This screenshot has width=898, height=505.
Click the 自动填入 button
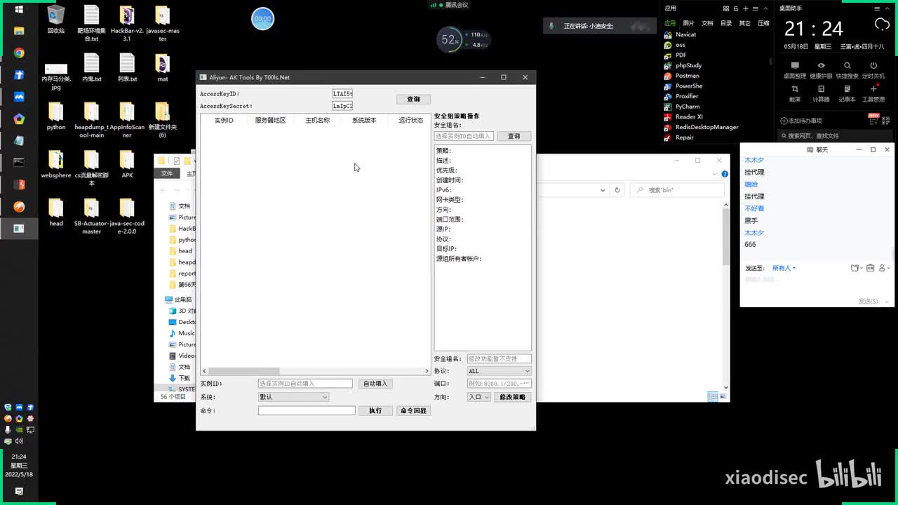tap(375, 384)
